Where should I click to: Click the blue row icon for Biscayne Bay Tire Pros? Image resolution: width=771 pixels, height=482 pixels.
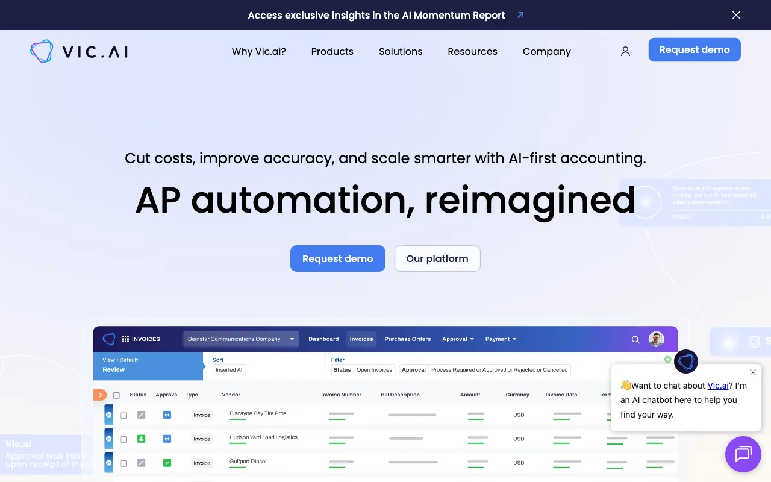pyautogui.click(x=109, y=415)
